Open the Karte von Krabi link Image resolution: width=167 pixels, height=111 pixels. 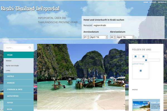click(x=12, y=66)
